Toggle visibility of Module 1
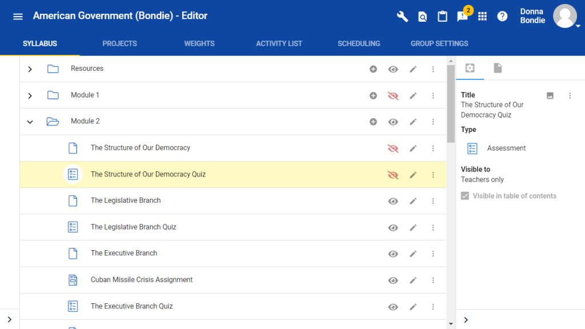This screenshot has width=585, height=329. (x=393, y=96)
